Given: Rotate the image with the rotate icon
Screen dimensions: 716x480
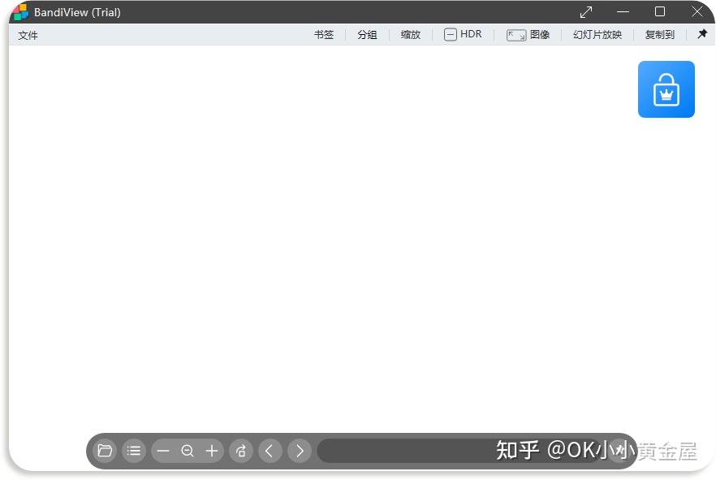Looking at the screenshot, I should [240, 451].
